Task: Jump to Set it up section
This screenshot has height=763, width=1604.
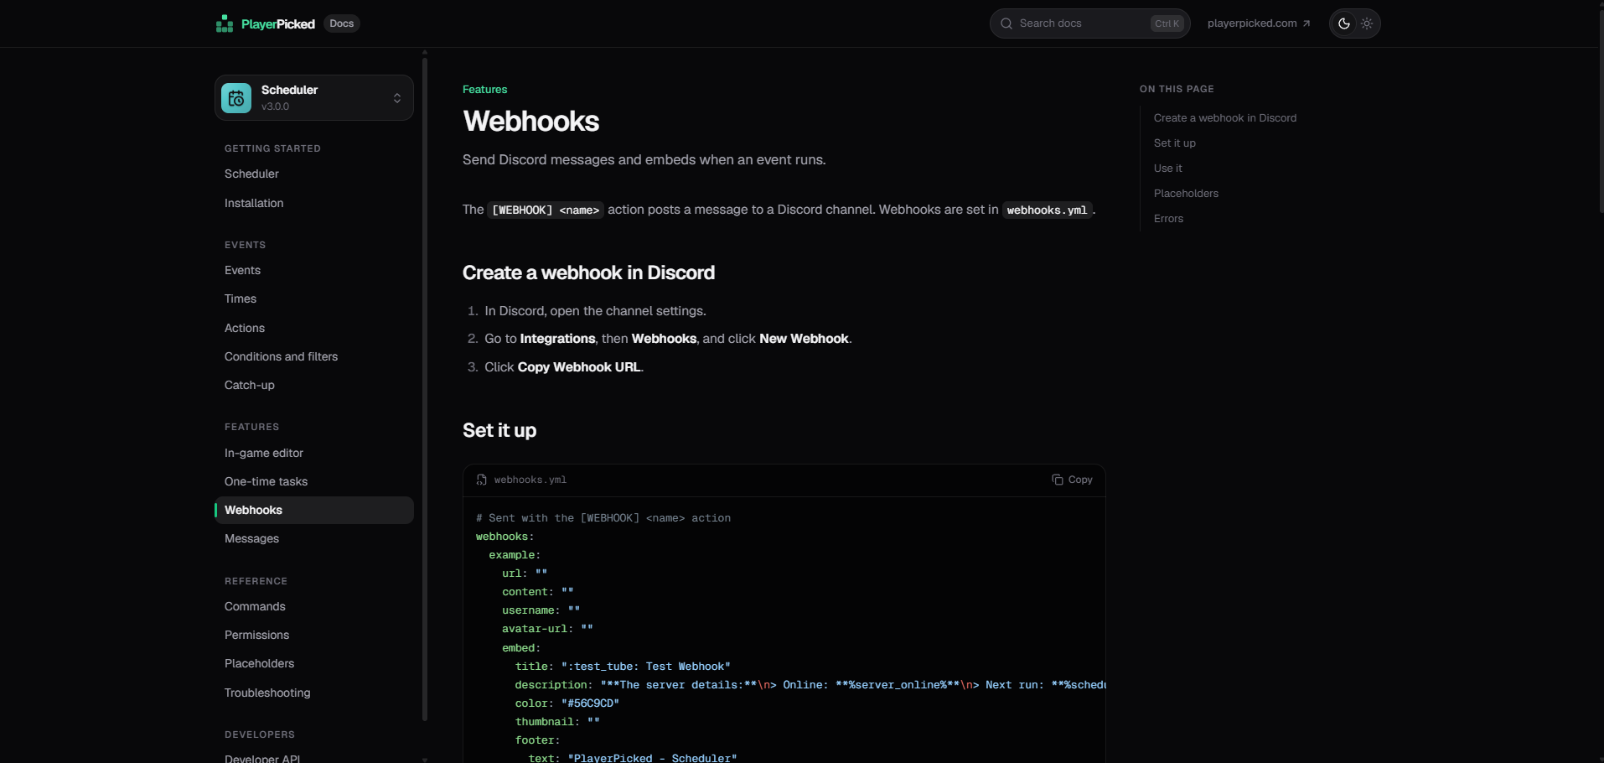Action: (x=1174, y=143)
